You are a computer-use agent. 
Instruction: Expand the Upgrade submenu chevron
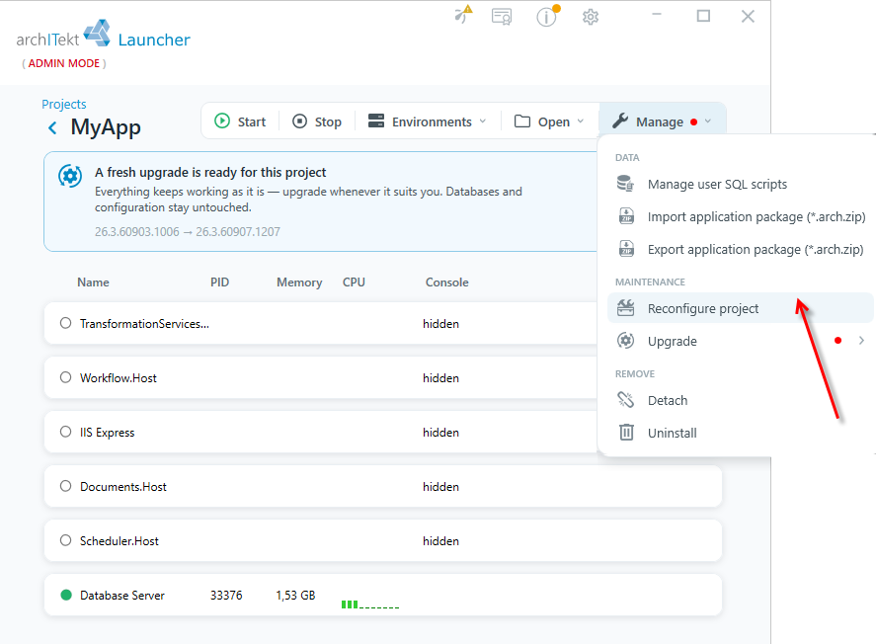861,340
